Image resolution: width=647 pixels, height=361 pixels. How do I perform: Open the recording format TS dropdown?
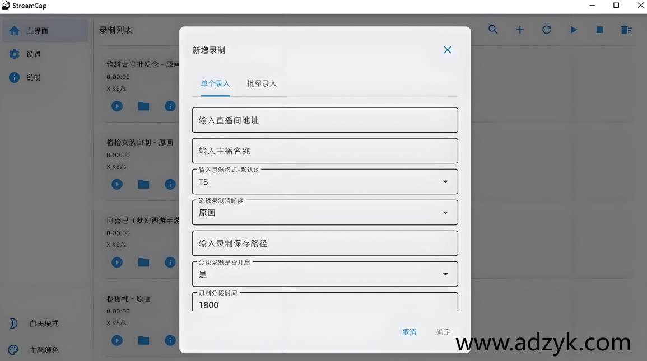coord(445,181)
